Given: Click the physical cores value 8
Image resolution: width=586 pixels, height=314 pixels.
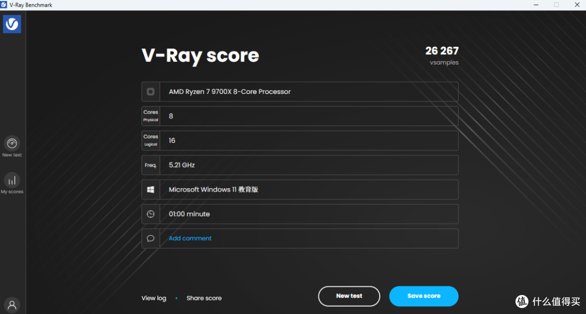Looking at the screenshot, I should point(171,116).
